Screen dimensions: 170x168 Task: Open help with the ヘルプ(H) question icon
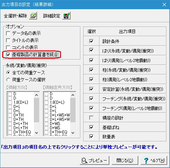(x=154, y=160)
